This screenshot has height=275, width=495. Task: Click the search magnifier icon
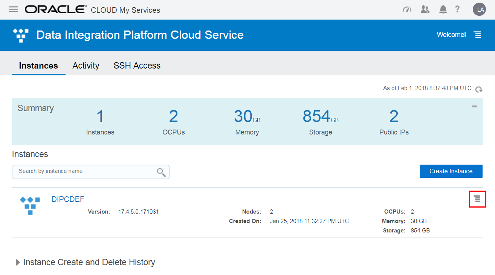[x=161, y=172]
